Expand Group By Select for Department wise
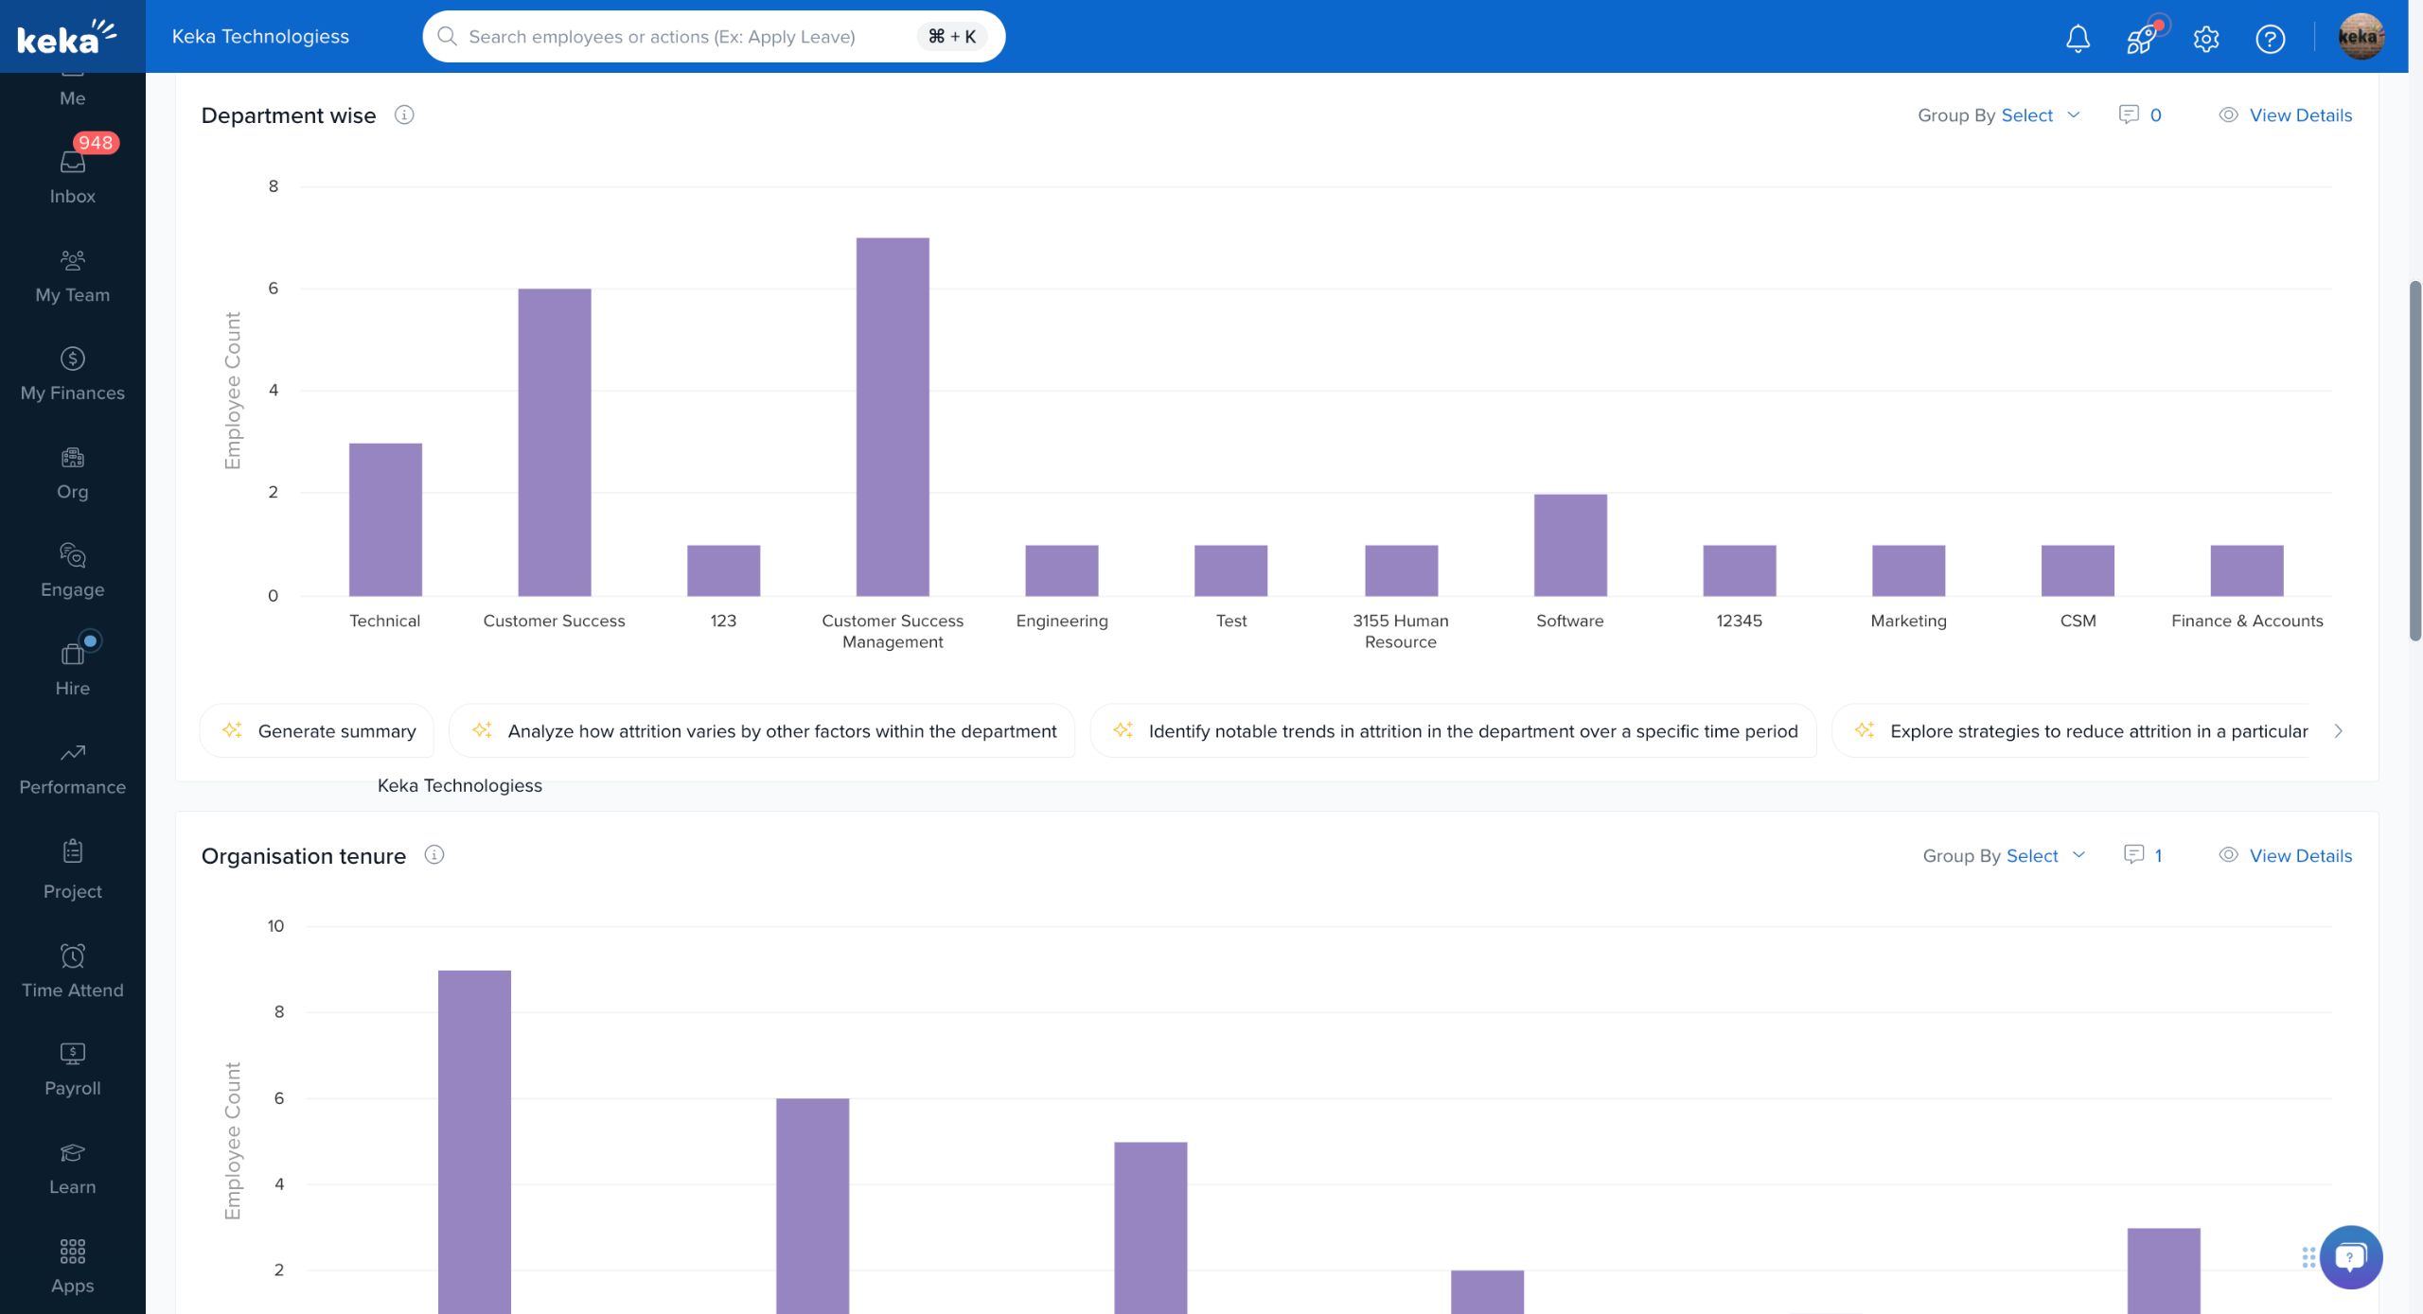This screenshot has width=2423, height=1314. click(x=1998, y=114)
